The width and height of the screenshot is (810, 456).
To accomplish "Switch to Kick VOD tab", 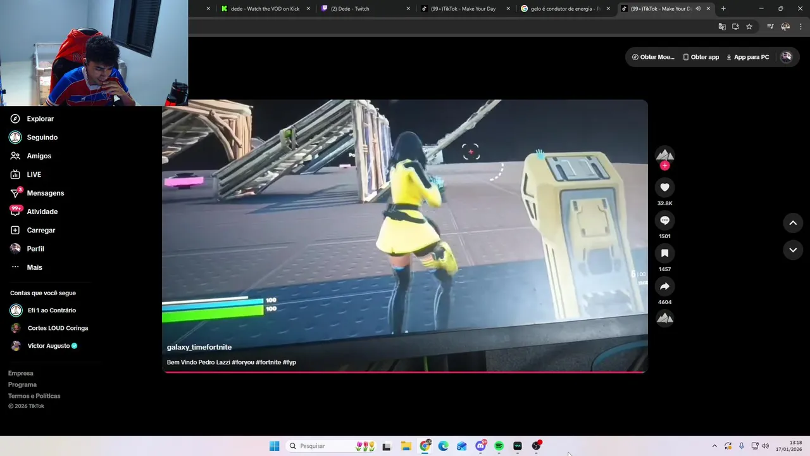I will click(x=265, y=9).
